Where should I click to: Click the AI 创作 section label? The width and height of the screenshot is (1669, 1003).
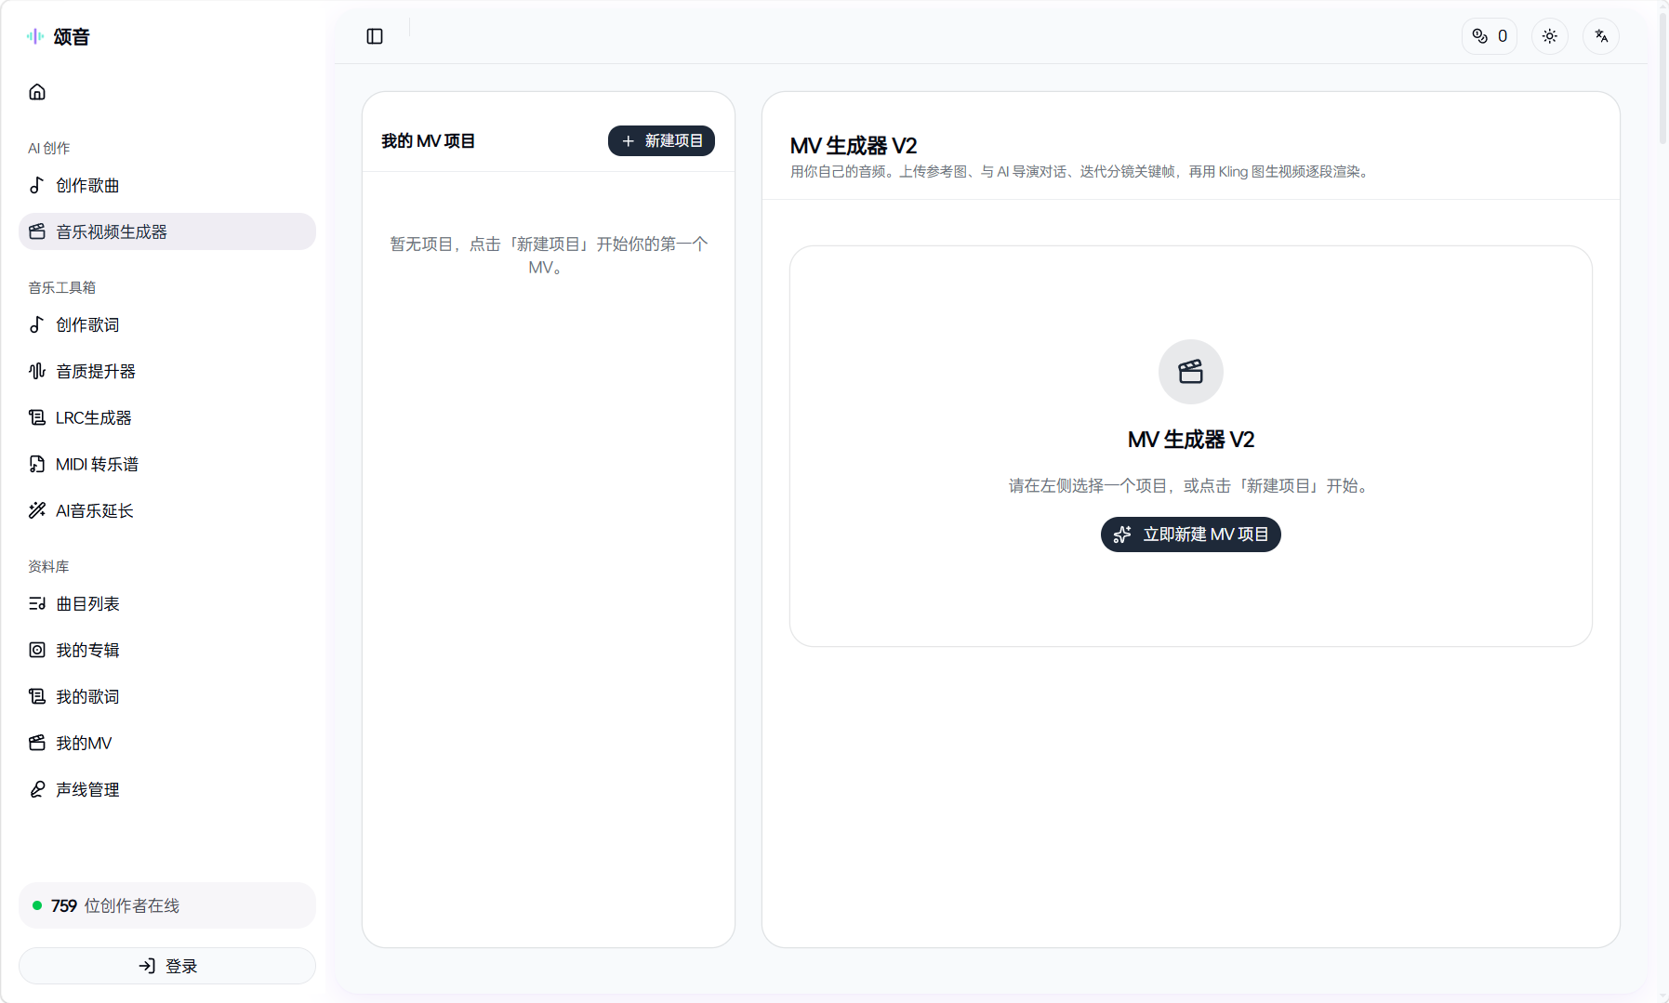(49, 148)
